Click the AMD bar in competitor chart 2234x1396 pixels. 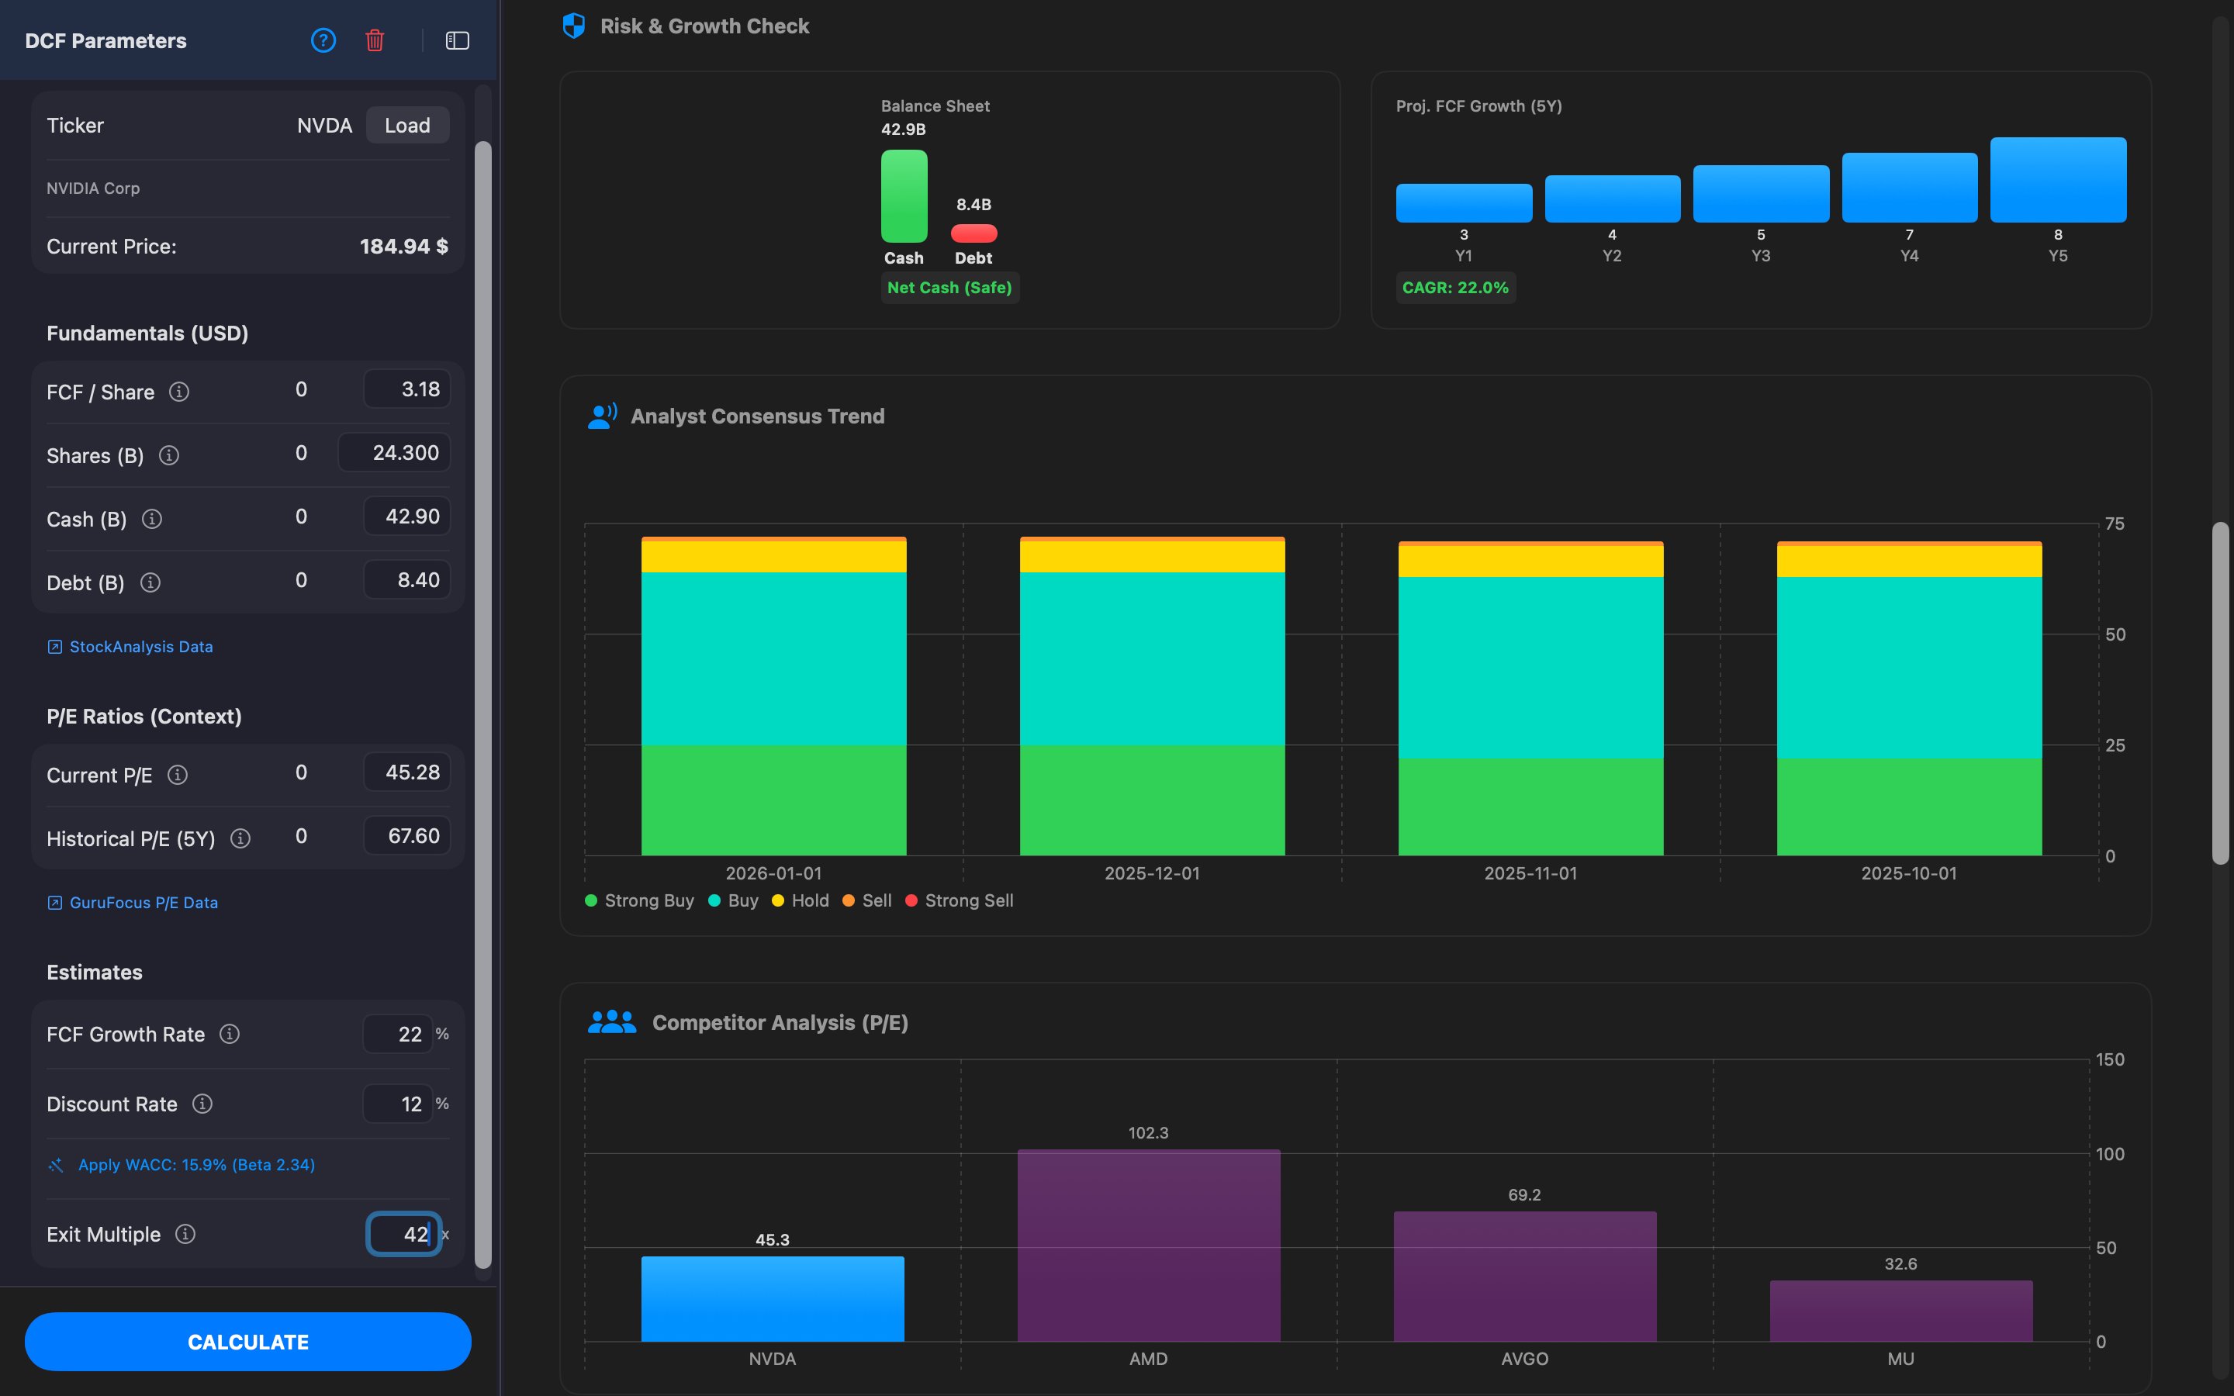(x=1148, y=1245)
